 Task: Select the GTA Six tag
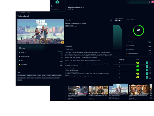pyautogui.click(x=48, y=75)
